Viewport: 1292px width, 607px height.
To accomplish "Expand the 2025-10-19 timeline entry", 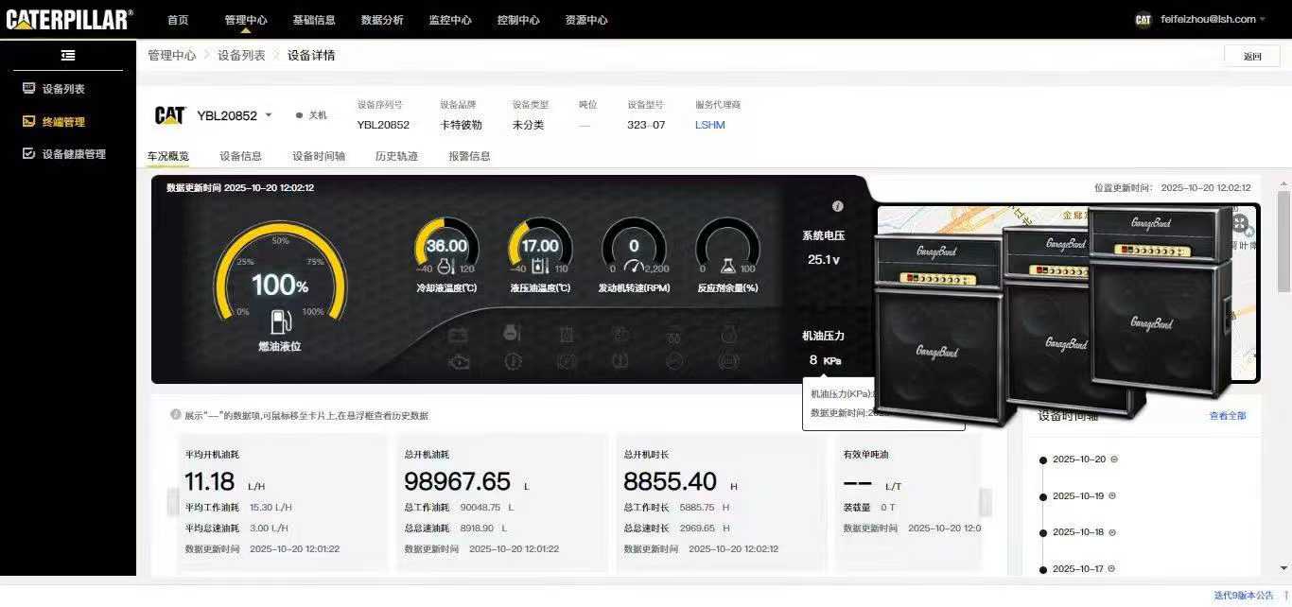I will coord(1112,495).
